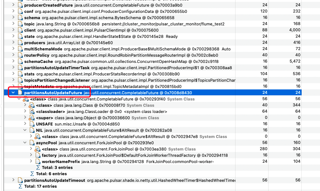Image resolution: width=320 pixels, height=191 pixels.
Task: Click the flume_test2 topic string value
Action: 163,24
